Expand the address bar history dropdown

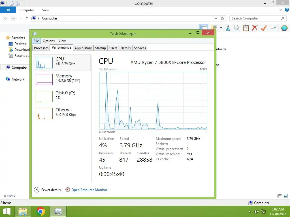pos(216,18)
